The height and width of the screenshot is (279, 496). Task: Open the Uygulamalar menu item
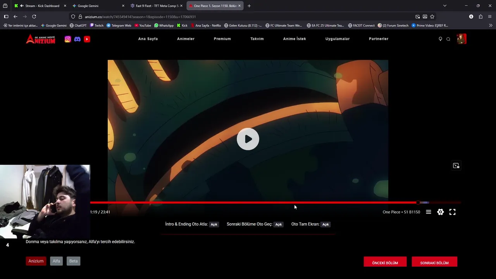(x=338, y=39)
